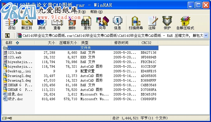Open the 帮助(H) menu
This screenshot has height=122, width=211.
pyautogui.click(x=96, y=12)
